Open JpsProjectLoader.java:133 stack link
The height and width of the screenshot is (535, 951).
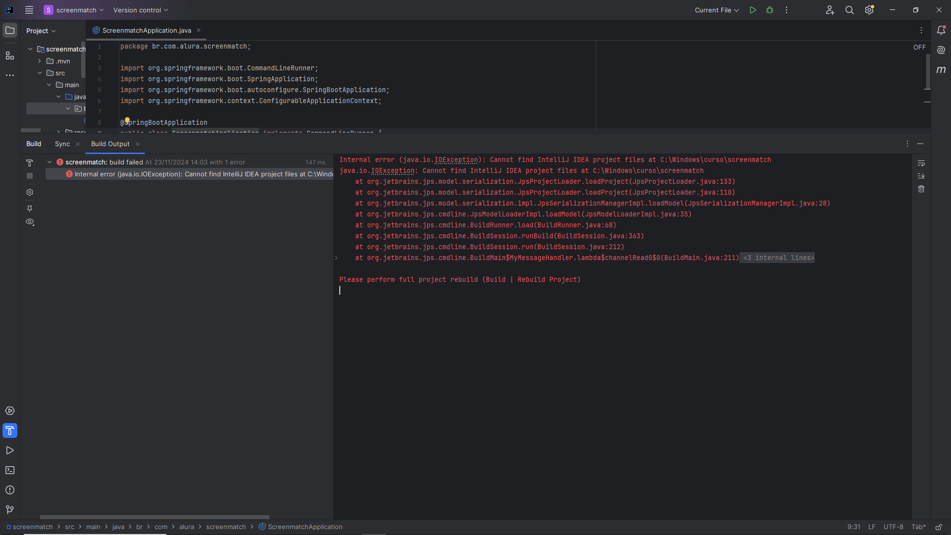[x=682, y=181]
